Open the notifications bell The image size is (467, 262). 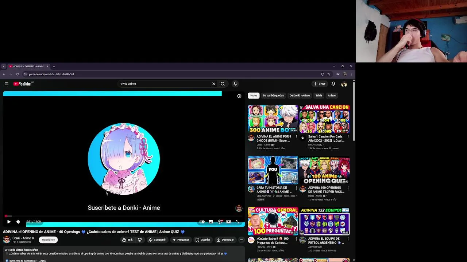(333, 84)
